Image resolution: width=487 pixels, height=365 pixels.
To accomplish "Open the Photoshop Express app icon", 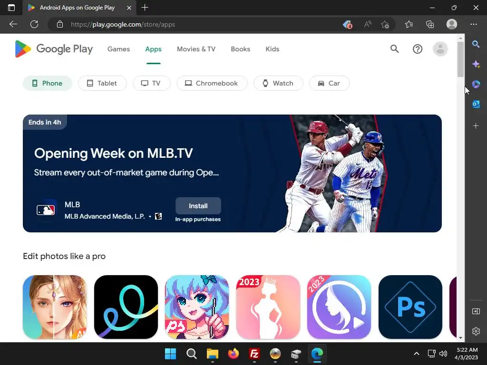I will pos(410,307).
